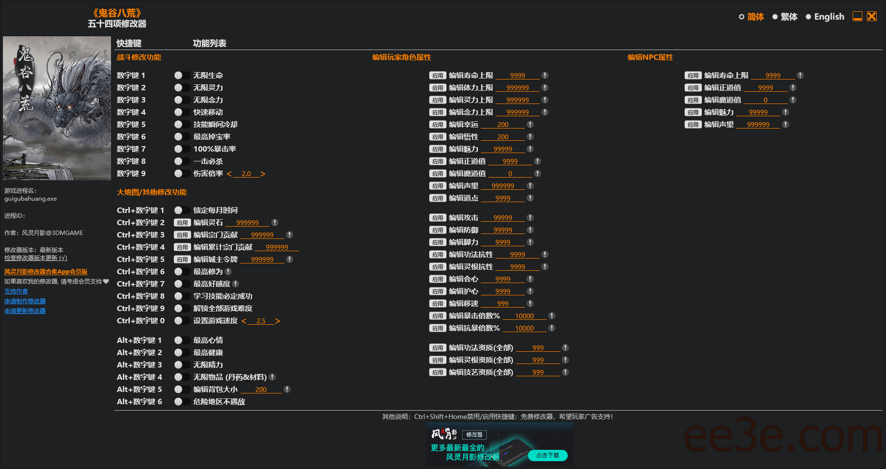Viewport: 886px width, 469px height.
Task: Click info icon for 编辑技艺资质(全部)
Action: click(x=565, y=372)
